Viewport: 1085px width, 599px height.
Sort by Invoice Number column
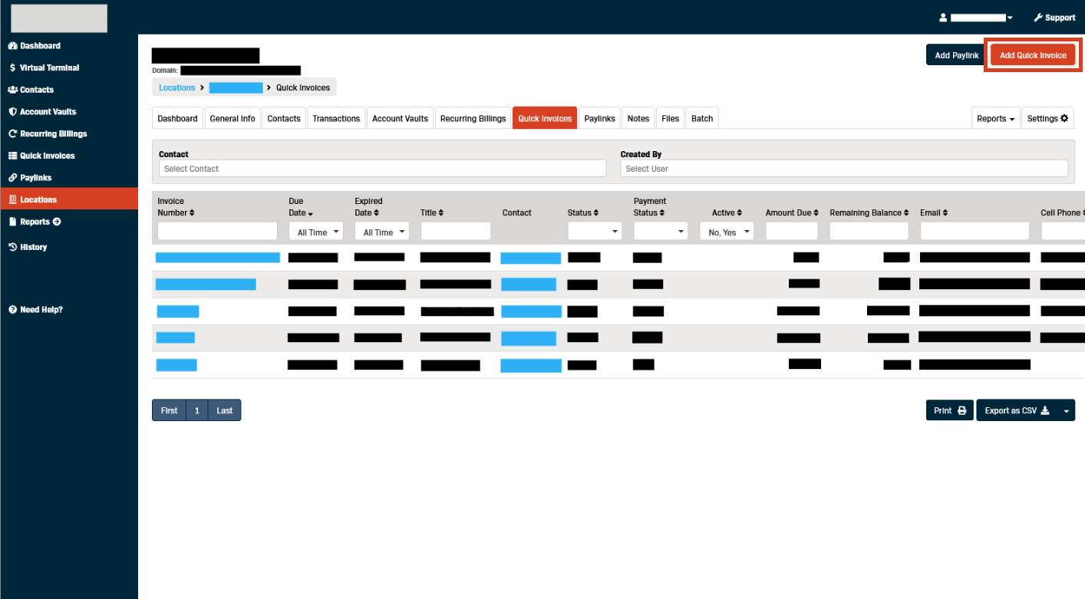pos(176,207)
